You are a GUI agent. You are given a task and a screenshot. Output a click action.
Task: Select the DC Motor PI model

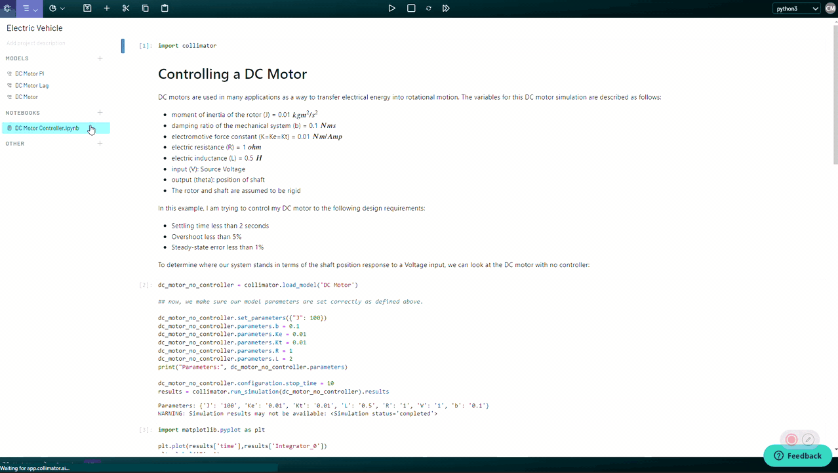(x=30, y=73)
